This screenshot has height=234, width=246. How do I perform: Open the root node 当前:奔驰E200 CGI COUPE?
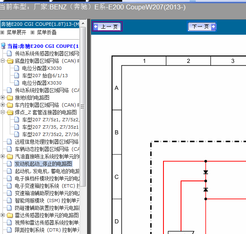(43, 46)
